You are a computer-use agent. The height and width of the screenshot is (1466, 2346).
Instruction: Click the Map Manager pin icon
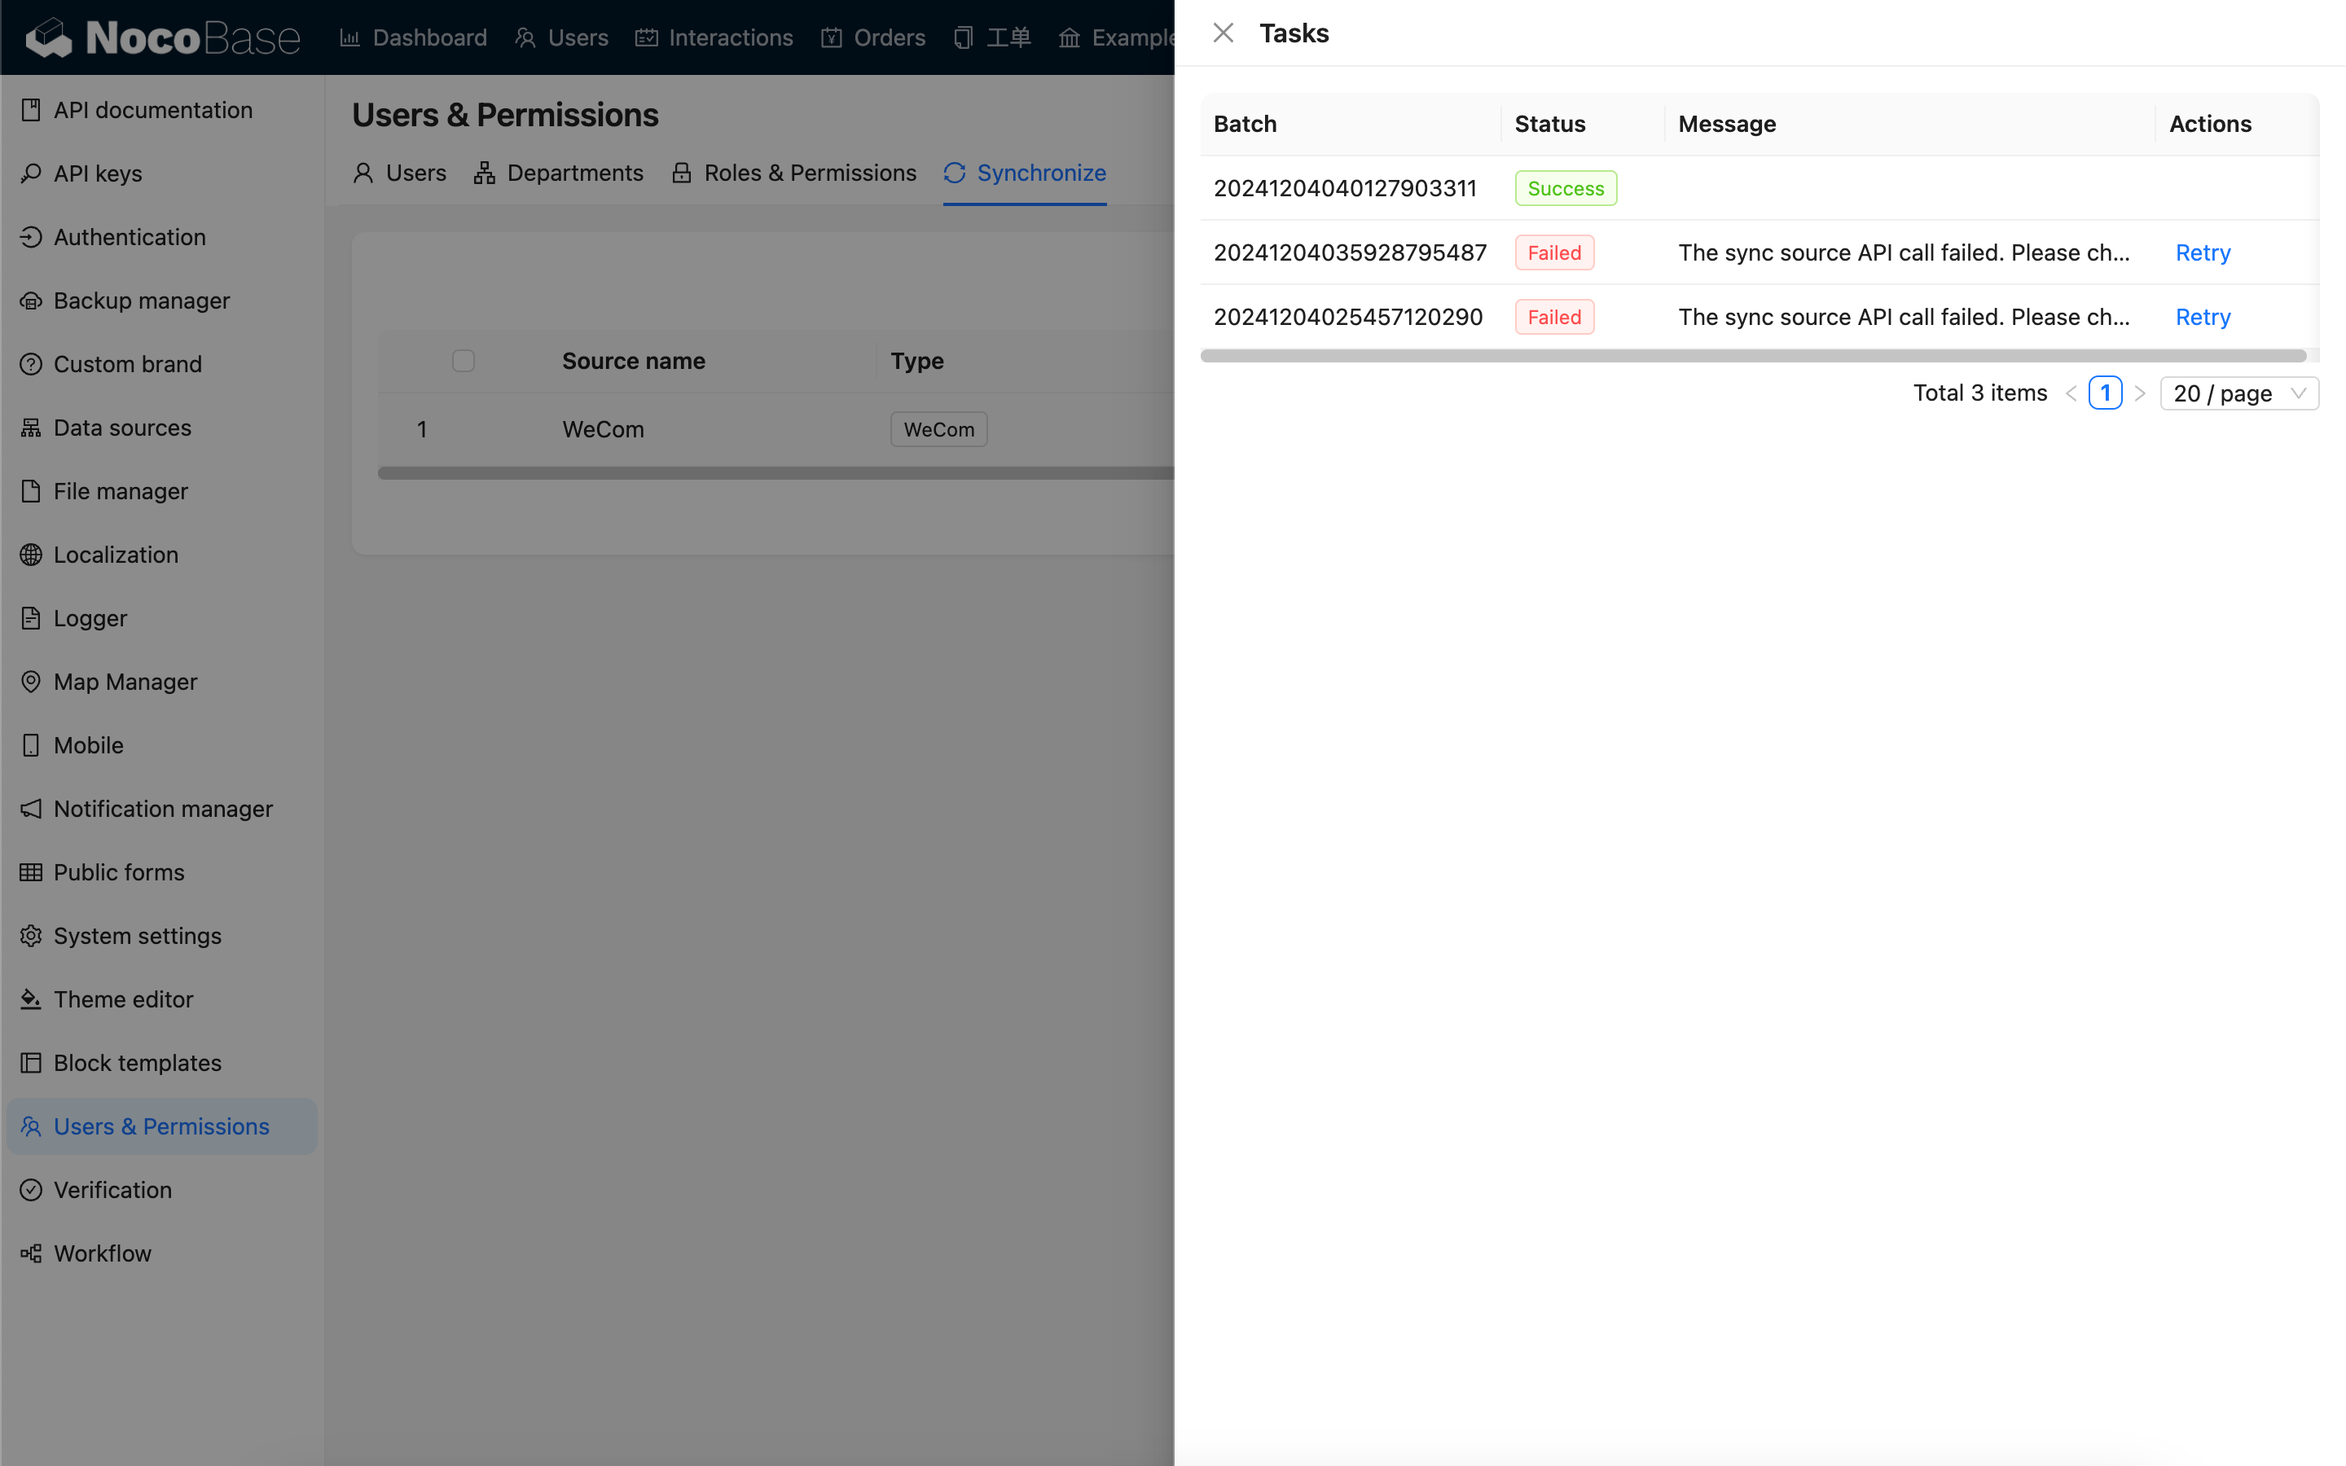click(31, 682)
